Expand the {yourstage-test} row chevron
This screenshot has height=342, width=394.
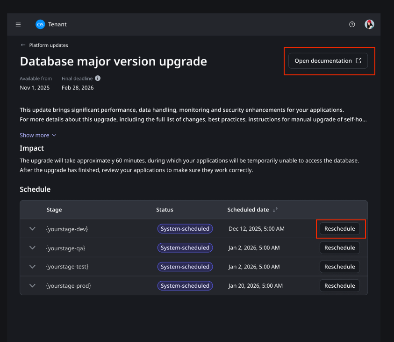tap(32, 267)
